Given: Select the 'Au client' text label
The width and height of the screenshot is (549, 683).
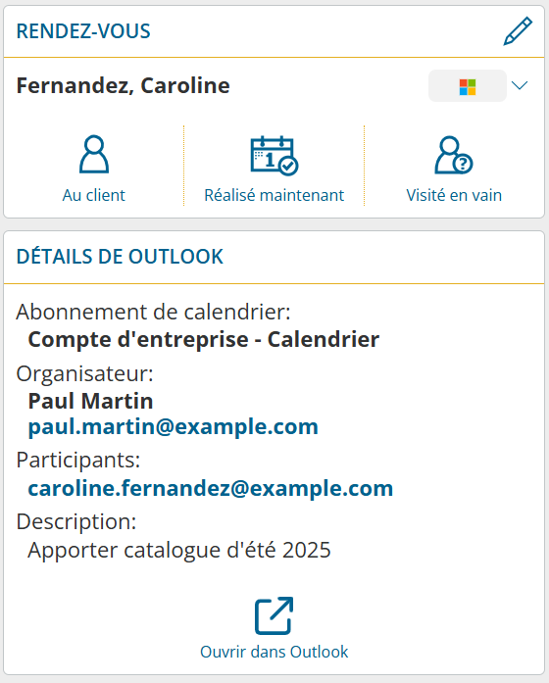Looking at the screenshot, I should (94, 195).
